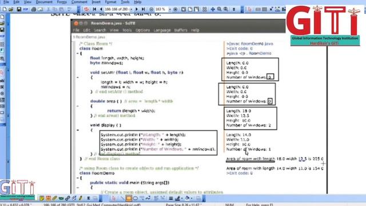Open the View menu

(27, 2)
